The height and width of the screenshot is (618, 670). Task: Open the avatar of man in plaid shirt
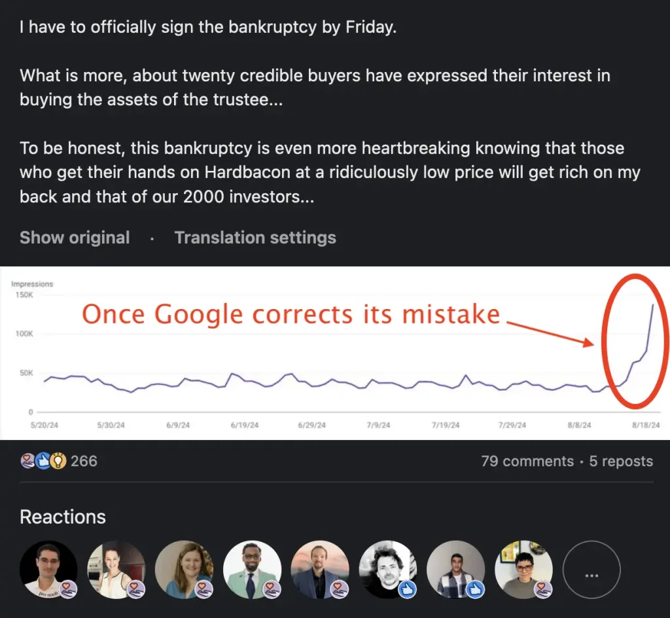point(455,568)
